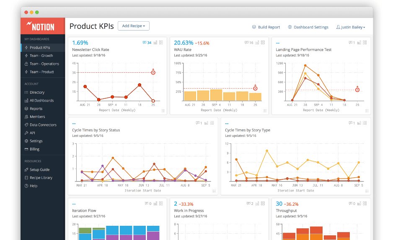The height and width of the screenshot is (240, 403).
Task: Click the grid icon on Cycle Times by Story Status
Action: click(x=212, y=123)
